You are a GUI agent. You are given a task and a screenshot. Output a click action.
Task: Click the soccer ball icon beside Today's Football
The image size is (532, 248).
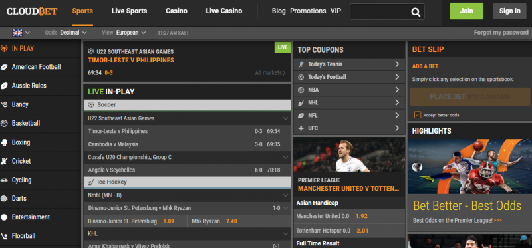(x=301, y=77)
